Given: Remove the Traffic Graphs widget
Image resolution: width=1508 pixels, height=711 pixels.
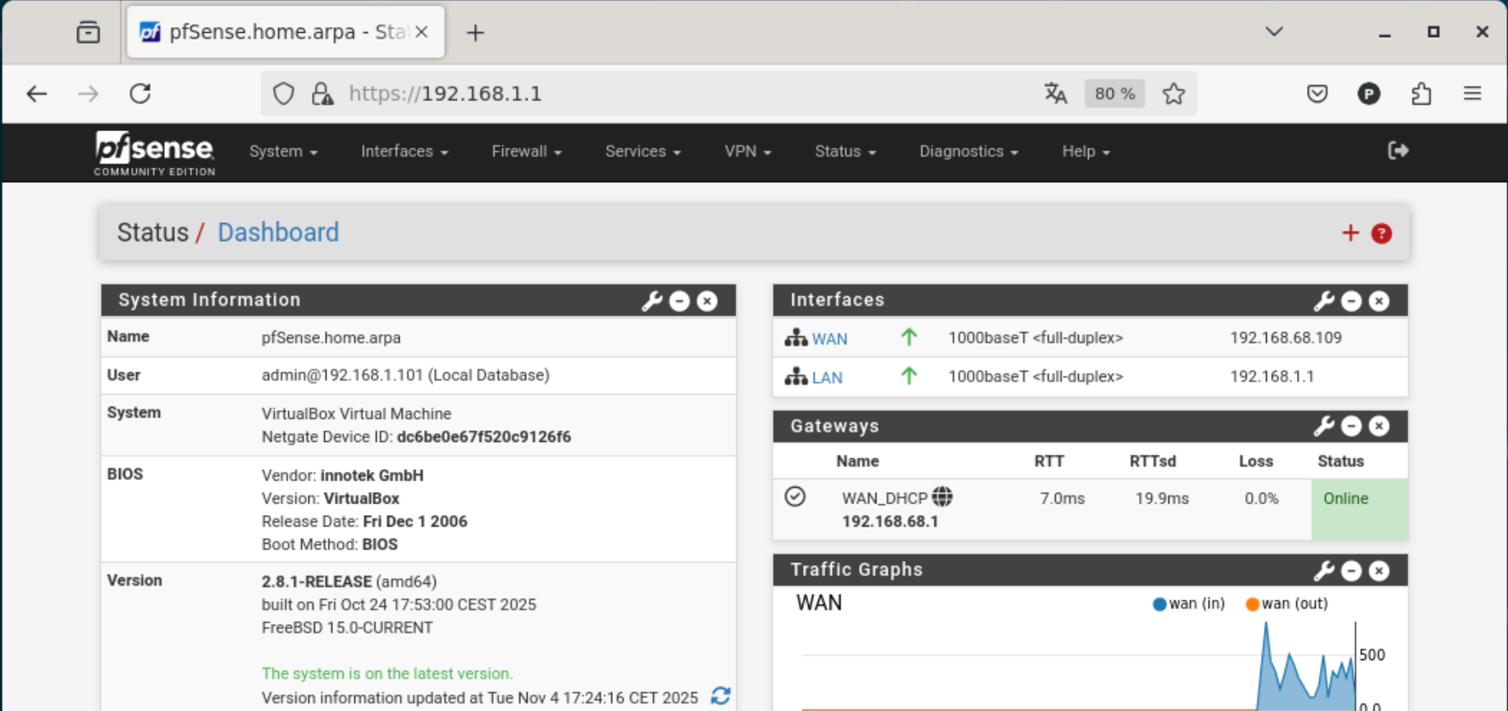Looking at the screenshot, I should (1379, 571).
